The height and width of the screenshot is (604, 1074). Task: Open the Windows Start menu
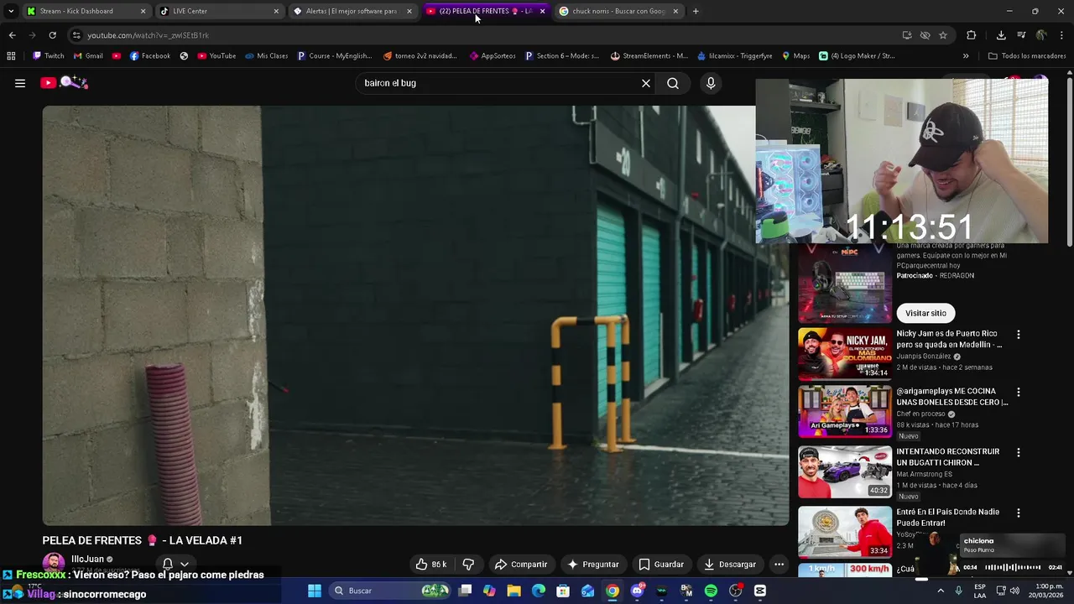[315, 591]
